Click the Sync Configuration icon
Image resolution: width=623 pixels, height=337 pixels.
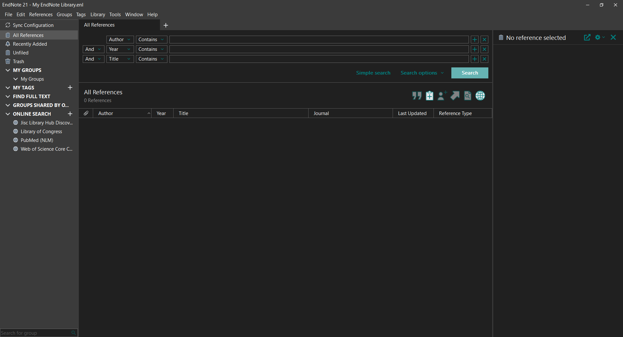click(8, 25)
